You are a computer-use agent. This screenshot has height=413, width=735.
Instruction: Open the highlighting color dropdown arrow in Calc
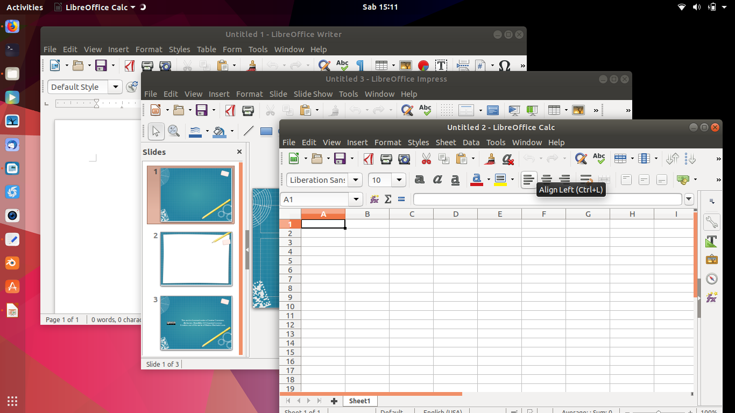click(512, 180)
